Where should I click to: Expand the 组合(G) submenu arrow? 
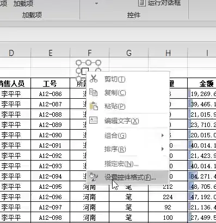coord(163,135)
